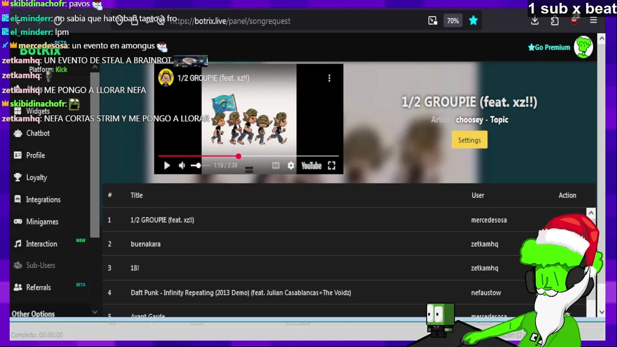Open YouTube player settings gear
The height and width of the screenshot is (347, 617).
click(291, 166)
